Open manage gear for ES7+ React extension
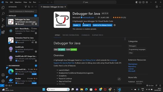This screenshot has width=163, height=92. (36, 33)
